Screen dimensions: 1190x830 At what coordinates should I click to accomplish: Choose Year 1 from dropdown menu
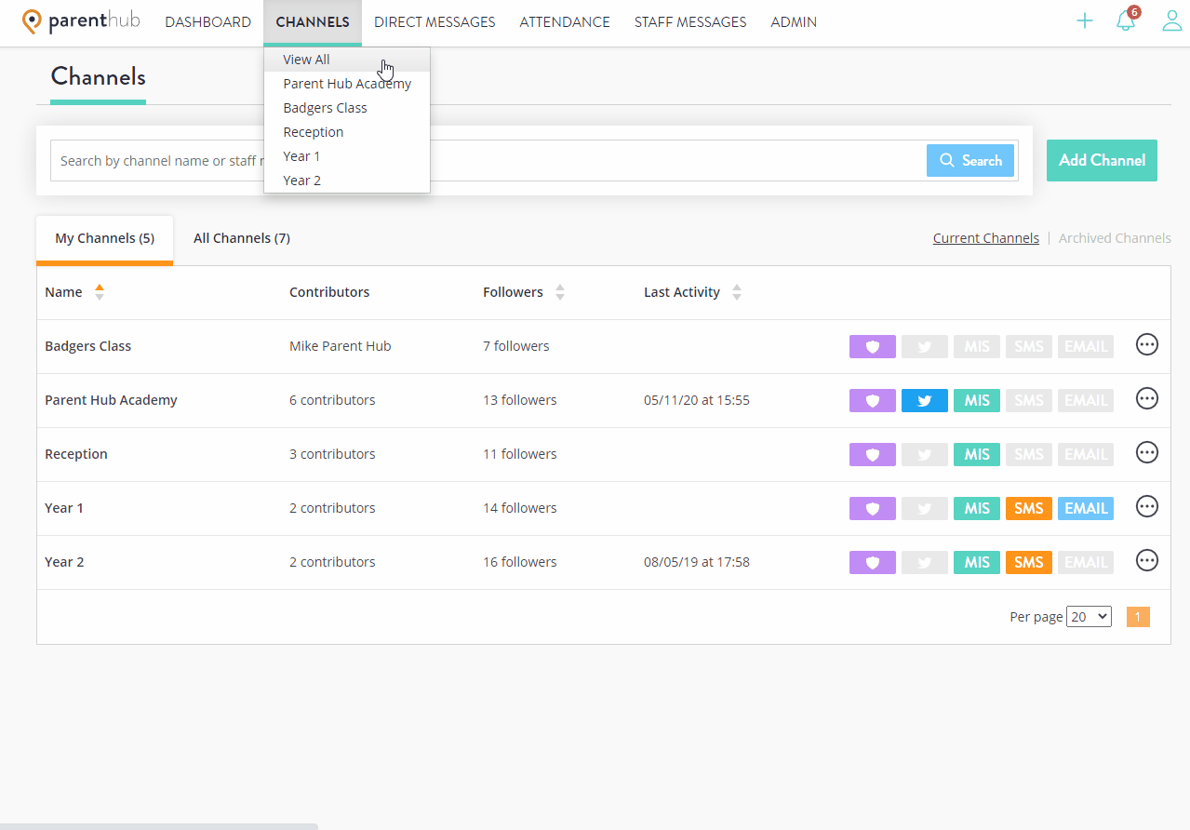coord(347,156)
